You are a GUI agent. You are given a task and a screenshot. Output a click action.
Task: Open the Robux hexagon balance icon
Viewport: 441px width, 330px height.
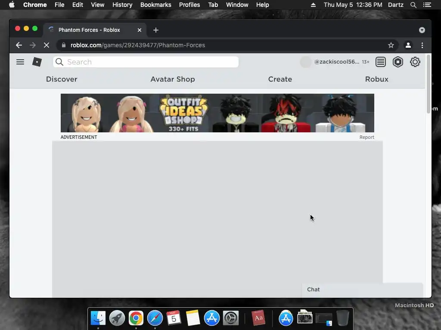[398, 62]
